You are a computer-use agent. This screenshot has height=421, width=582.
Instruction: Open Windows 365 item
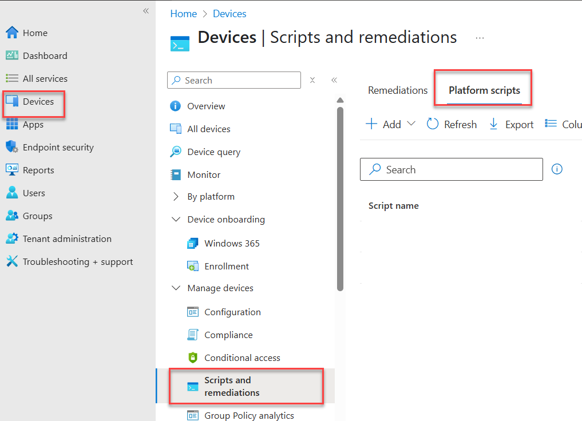click(232, 243)
